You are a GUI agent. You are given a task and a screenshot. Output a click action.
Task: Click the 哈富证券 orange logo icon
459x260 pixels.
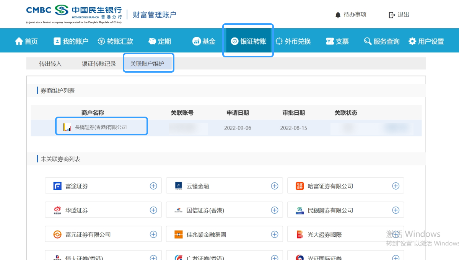coord(300,186)
